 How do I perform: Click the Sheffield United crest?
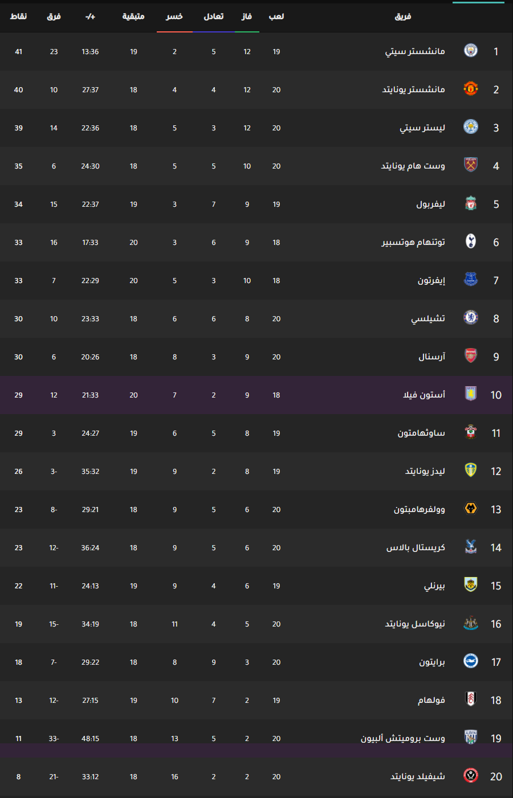[471, 776]
